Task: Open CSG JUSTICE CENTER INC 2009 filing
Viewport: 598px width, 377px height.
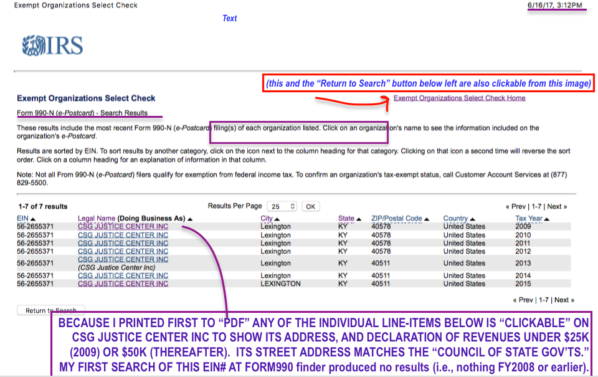Action: click(123, 227)
